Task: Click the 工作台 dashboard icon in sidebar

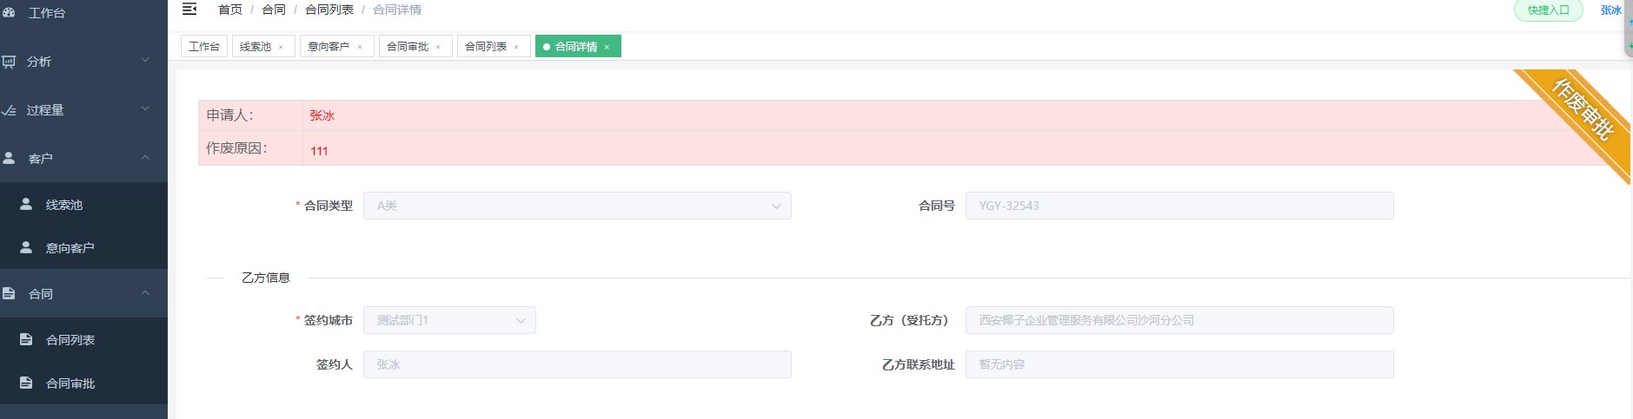Action: (x=8, y=13)
